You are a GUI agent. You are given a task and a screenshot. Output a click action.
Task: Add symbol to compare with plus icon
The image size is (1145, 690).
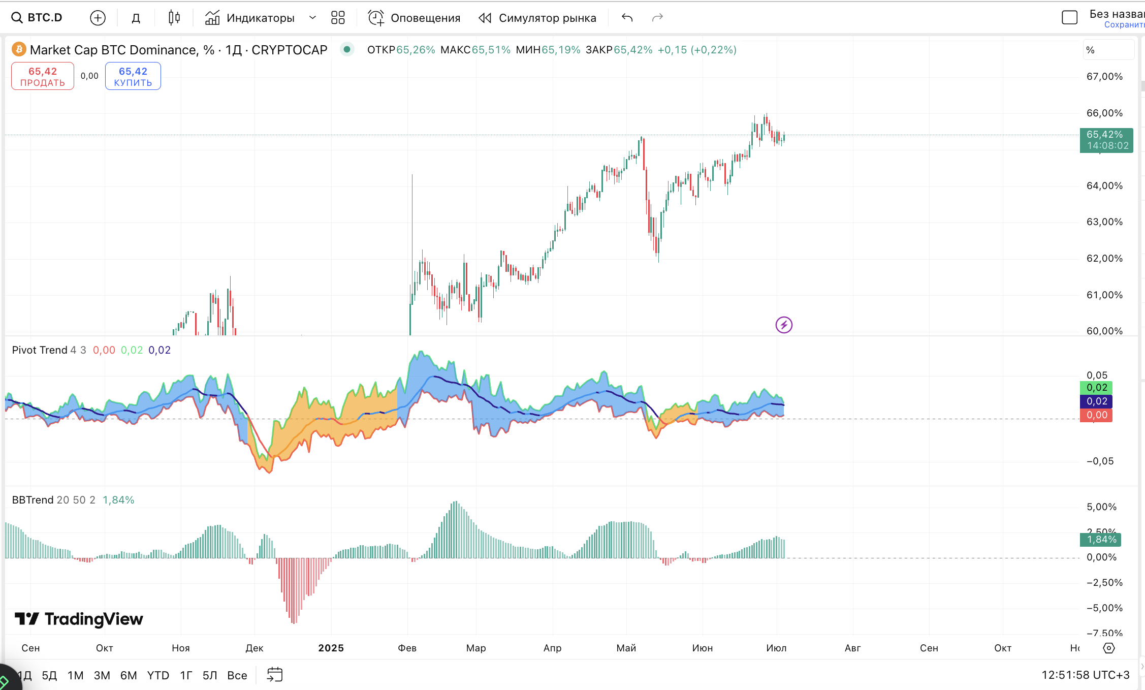tap(98, 18)
